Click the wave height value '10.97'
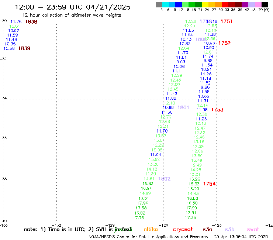 tap(14, 31)
